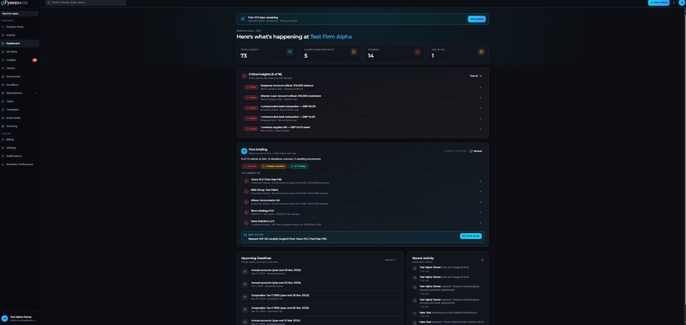Open the Activity sidebar item
686x325 pixels.
click(x=20, y=35)
